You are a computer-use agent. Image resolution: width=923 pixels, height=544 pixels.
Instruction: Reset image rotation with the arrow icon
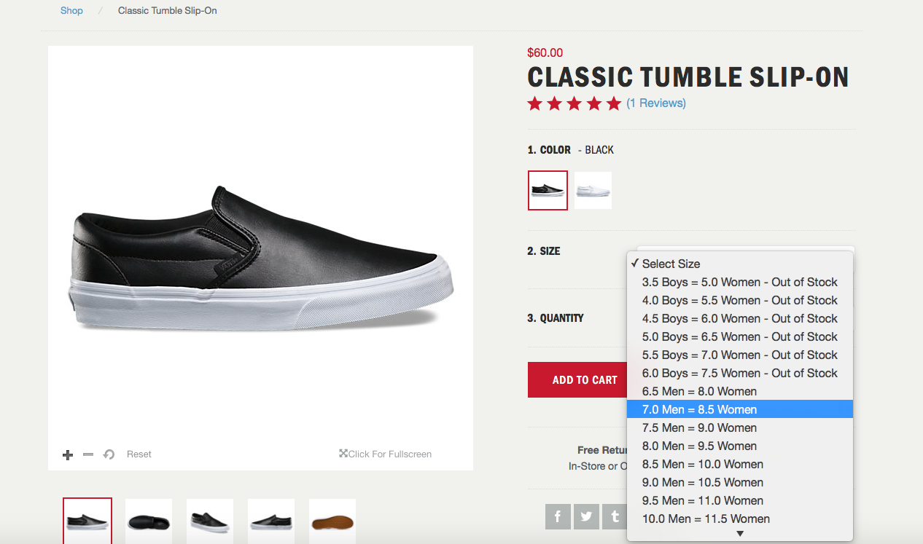(108, 454)
